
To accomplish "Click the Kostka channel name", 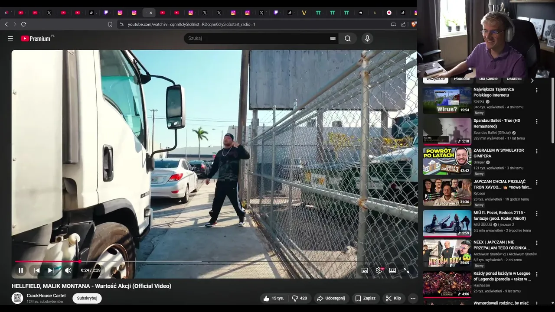I will pos(479,101).
